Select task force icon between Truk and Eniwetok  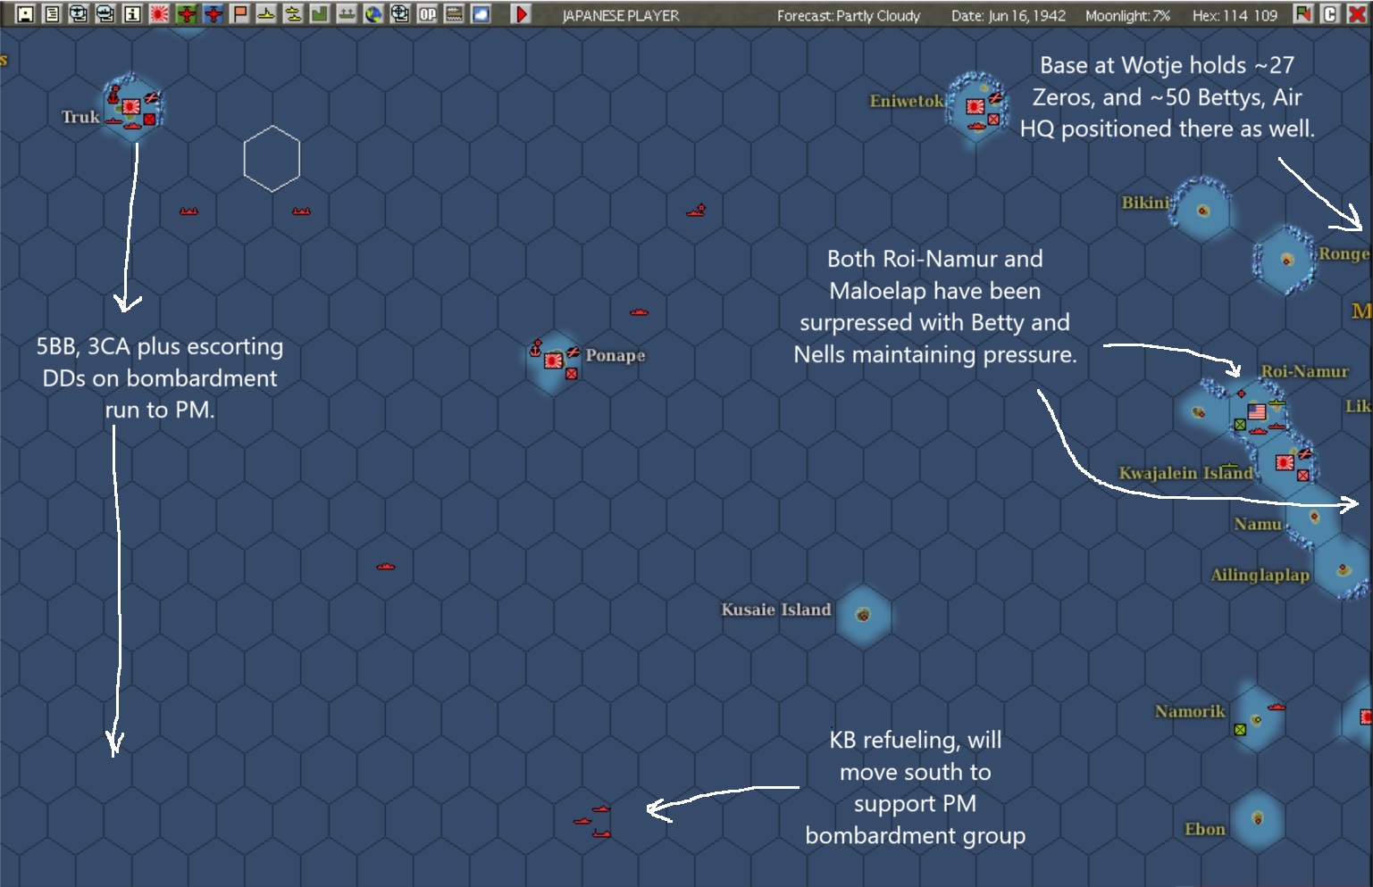[x=696, y=211]
